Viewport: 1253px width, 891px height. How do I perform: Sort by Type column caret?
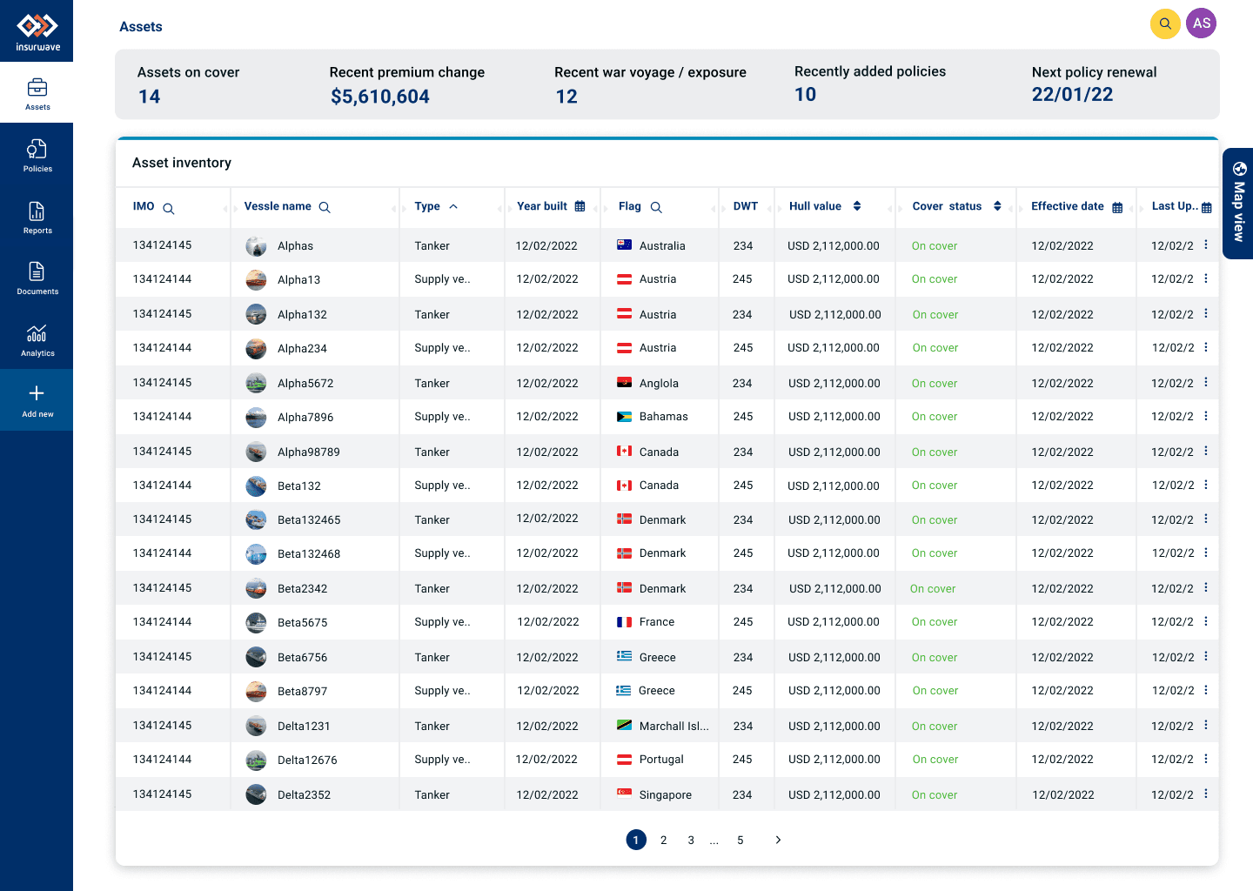453,206
